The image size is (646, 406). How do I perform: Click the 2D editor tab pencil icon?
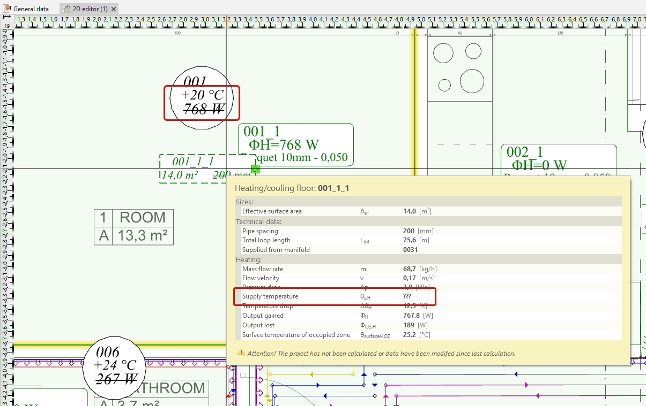pos(65,9)
